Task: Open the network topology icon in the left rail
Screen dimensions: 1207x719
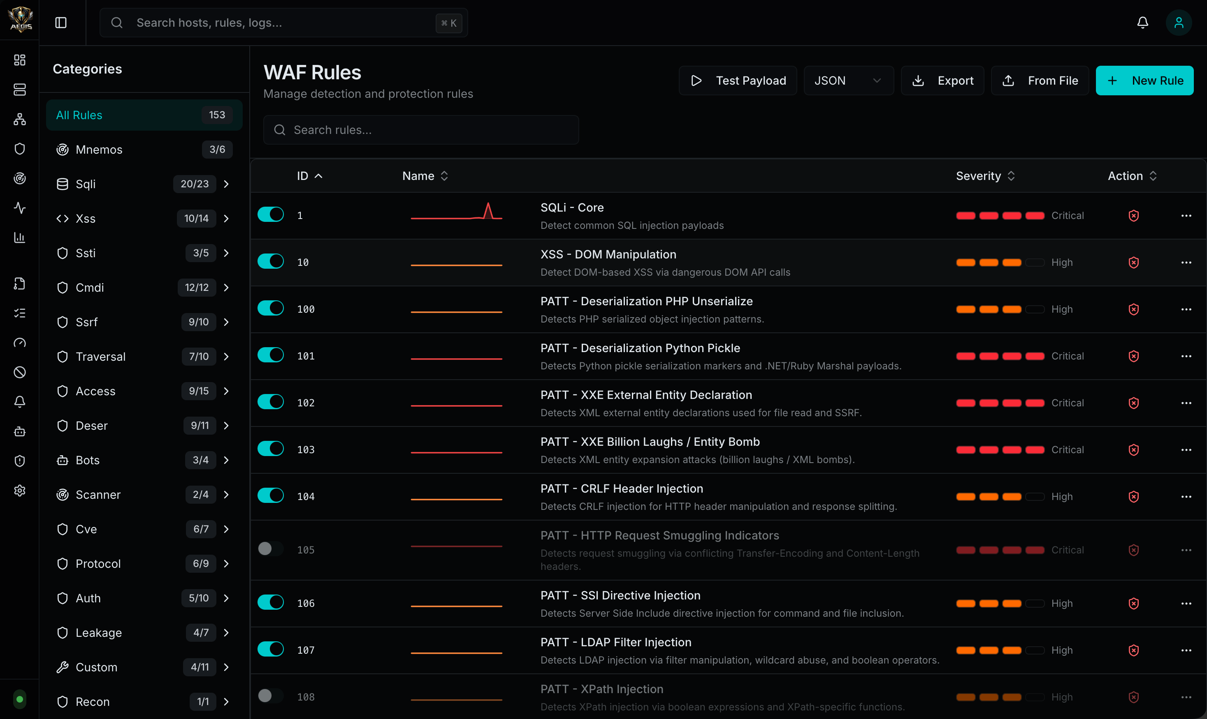Action: pyautogui.click(x=19, y=119)
